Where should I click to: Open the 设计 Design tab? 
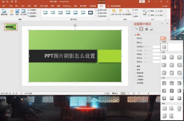pos(23,6)
